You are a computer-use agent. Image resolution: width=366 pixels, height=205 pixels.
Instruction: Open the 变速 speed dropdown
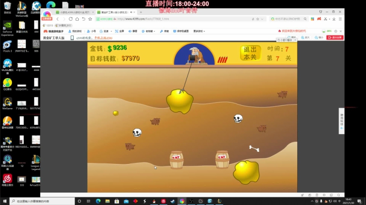[106, 31]
